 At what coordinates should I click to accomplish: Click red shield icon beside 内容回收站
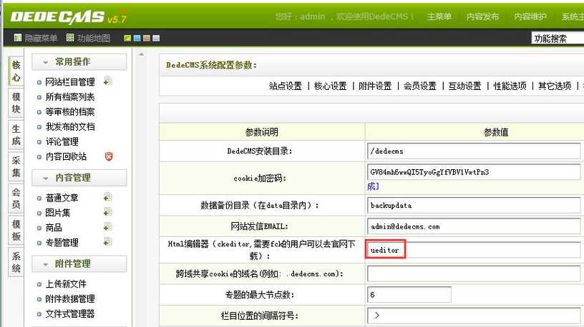coord(108,156)
